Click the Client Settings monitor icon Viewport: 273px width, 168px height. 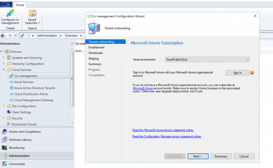point(9,112)
